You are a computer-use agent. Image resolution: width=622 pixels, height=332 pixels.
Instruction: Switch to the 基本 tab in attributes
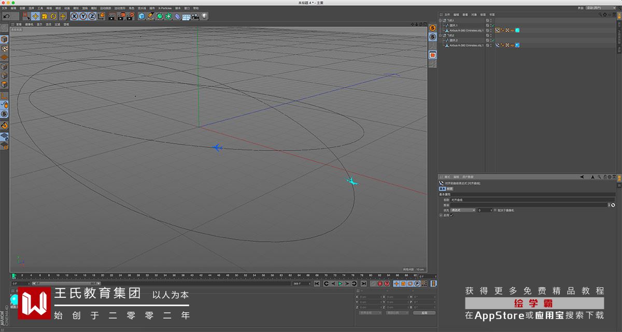tap(442, 189)
